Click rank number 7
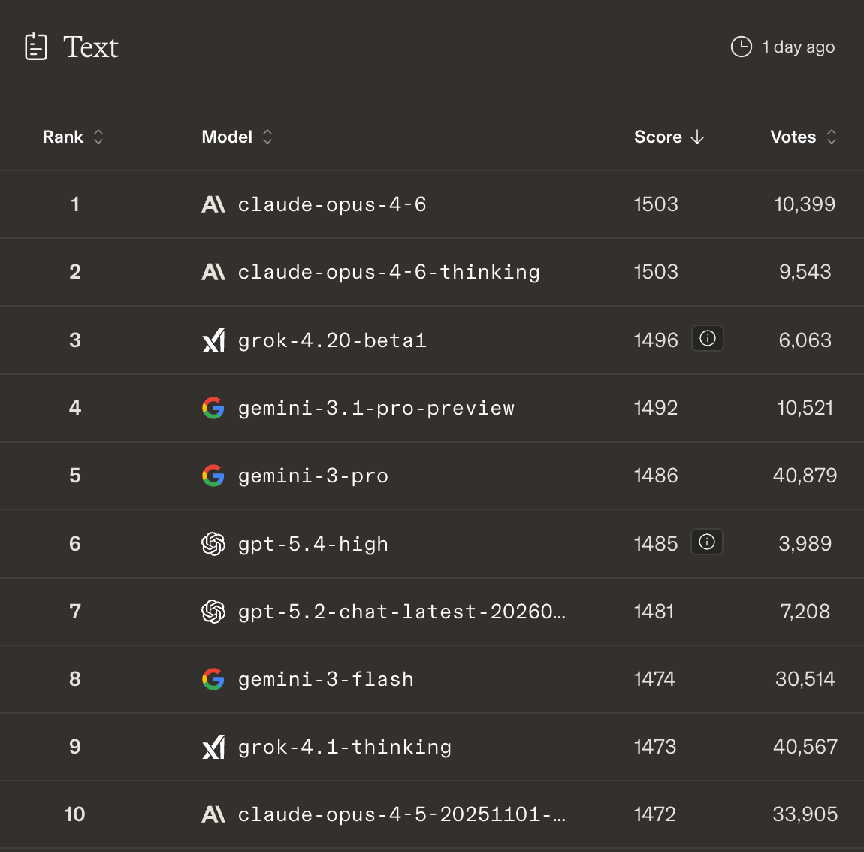 75,611
